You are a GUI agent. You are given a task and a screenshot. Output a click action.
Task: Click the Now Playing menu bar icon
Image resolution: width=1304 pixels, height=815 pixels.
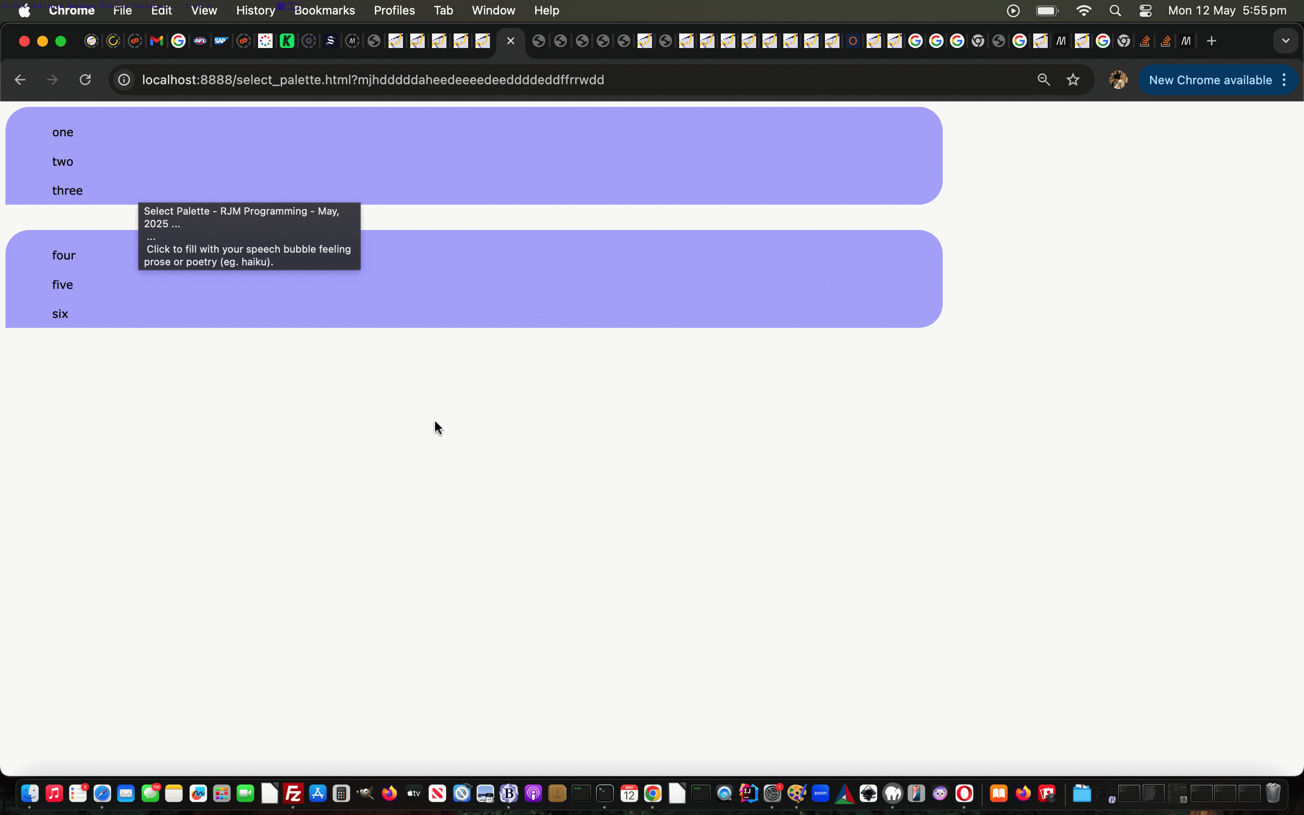(x=1013, y=11)
